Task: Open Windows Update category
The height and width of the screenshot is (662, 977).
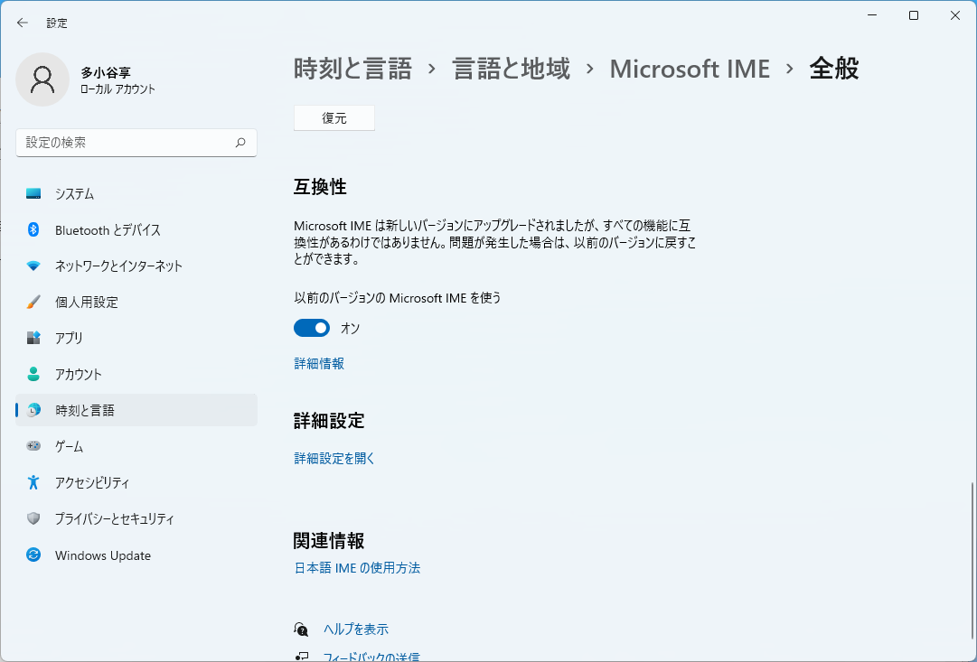Action: coord(136,555)
